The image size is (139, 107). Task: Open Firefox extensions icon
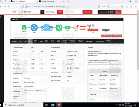[131, 6]
